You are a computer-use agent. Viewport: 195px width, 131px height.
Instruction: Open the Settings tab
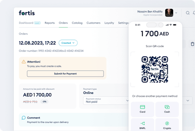click(x=123, y=23)
